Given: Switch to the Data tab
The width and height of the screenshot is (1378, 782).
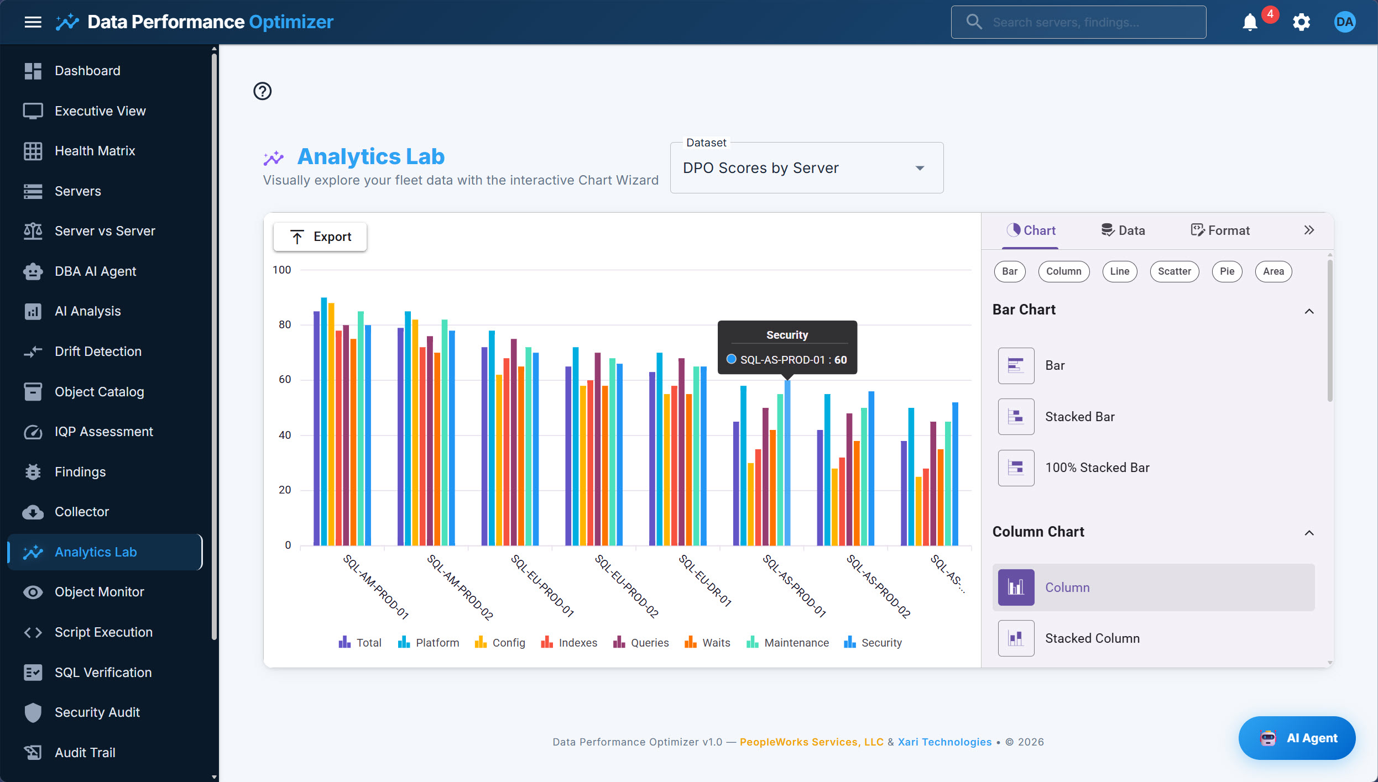Looking at the screenshot, I should point(1123,230).
